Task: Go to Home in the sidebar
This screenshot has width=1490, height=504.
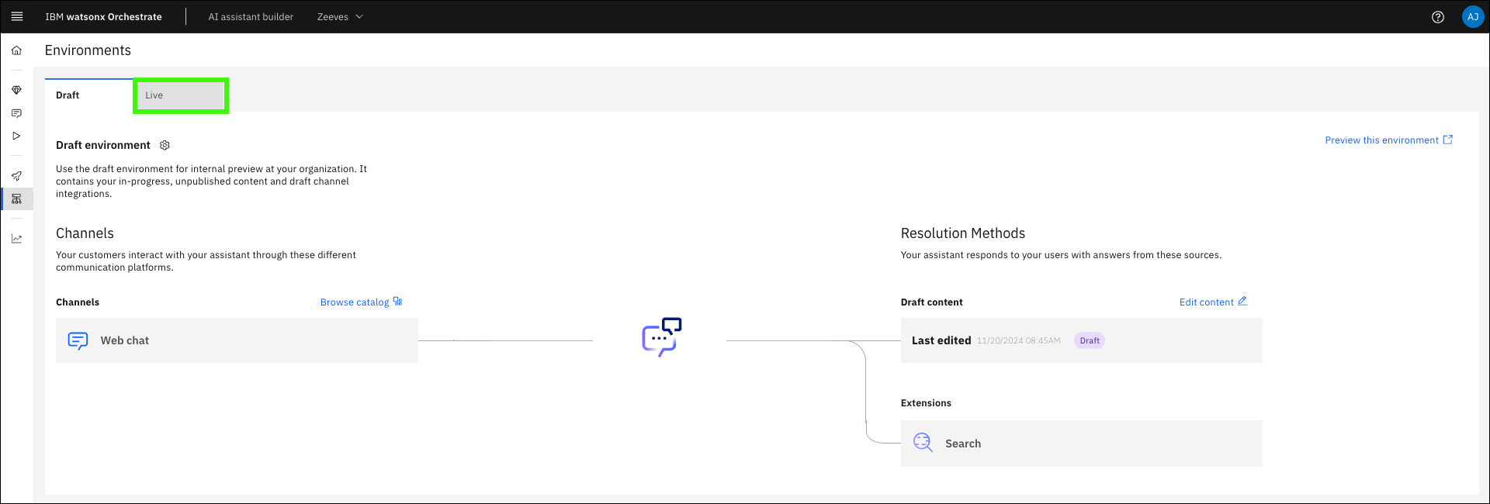Action: pyautogui.click(x=16, y=50)
